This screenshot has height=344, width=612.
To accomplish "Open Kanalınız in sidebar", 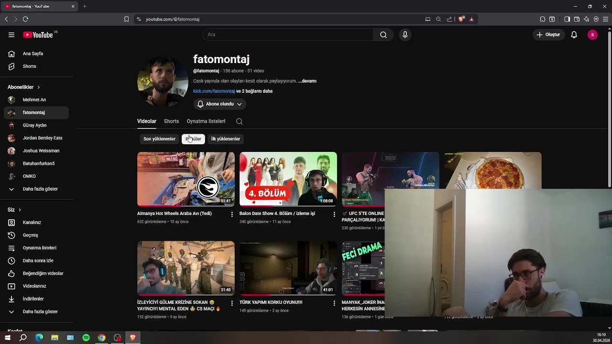I will 36,223.
